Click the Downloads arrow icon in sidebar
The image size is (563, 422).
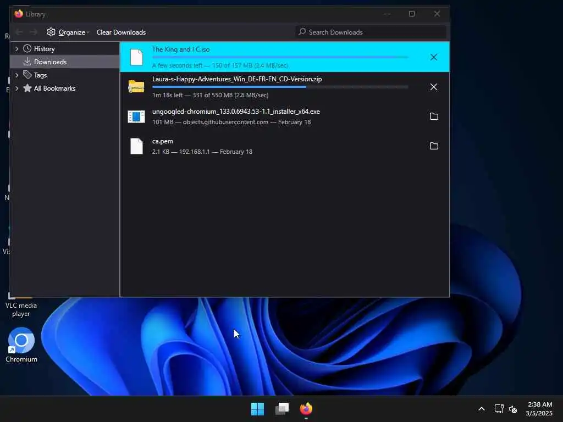click(x=27, y=62)
